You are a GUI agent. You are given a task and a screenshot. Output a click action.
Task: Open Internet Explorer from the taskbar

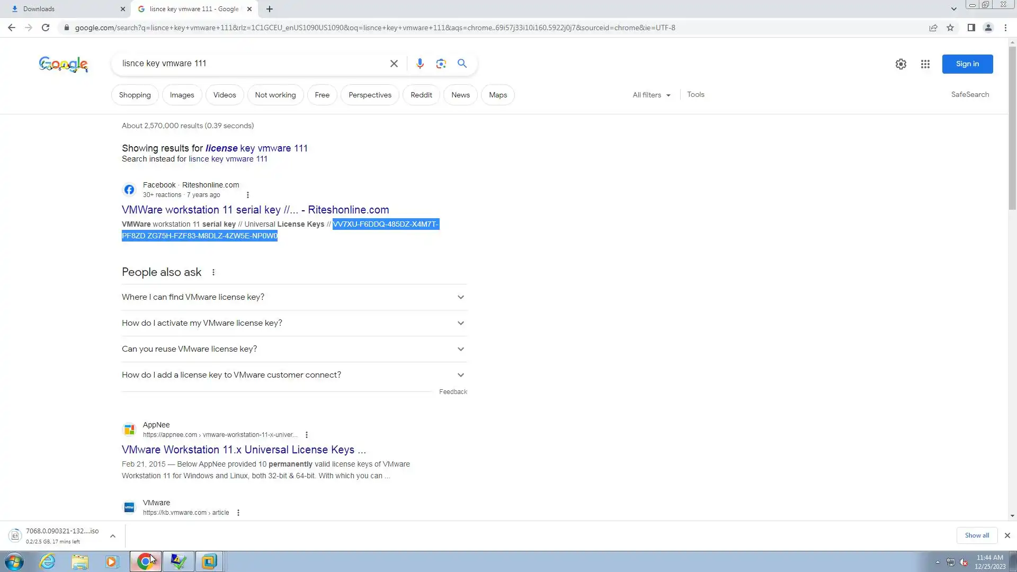pos(48,561)
